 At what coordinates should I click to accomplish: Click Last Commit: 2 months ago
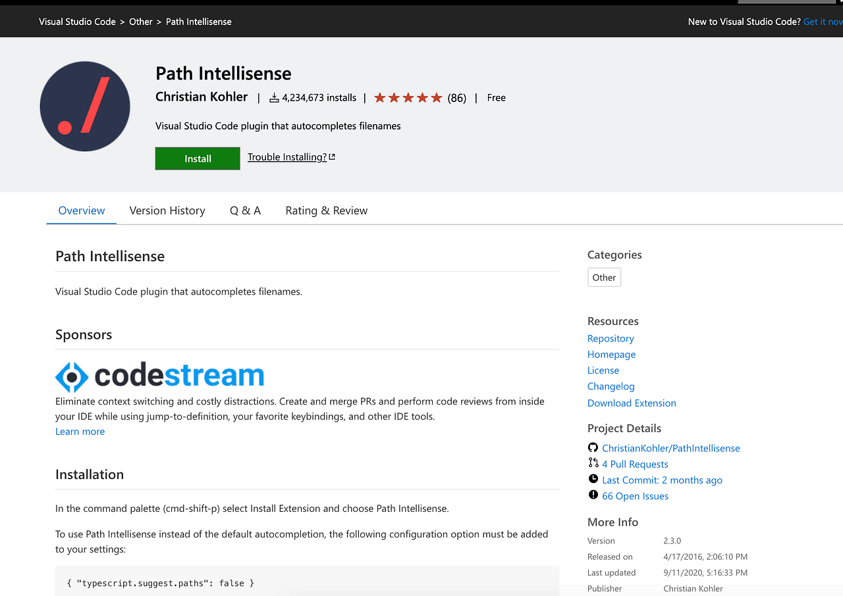(662, 480)
